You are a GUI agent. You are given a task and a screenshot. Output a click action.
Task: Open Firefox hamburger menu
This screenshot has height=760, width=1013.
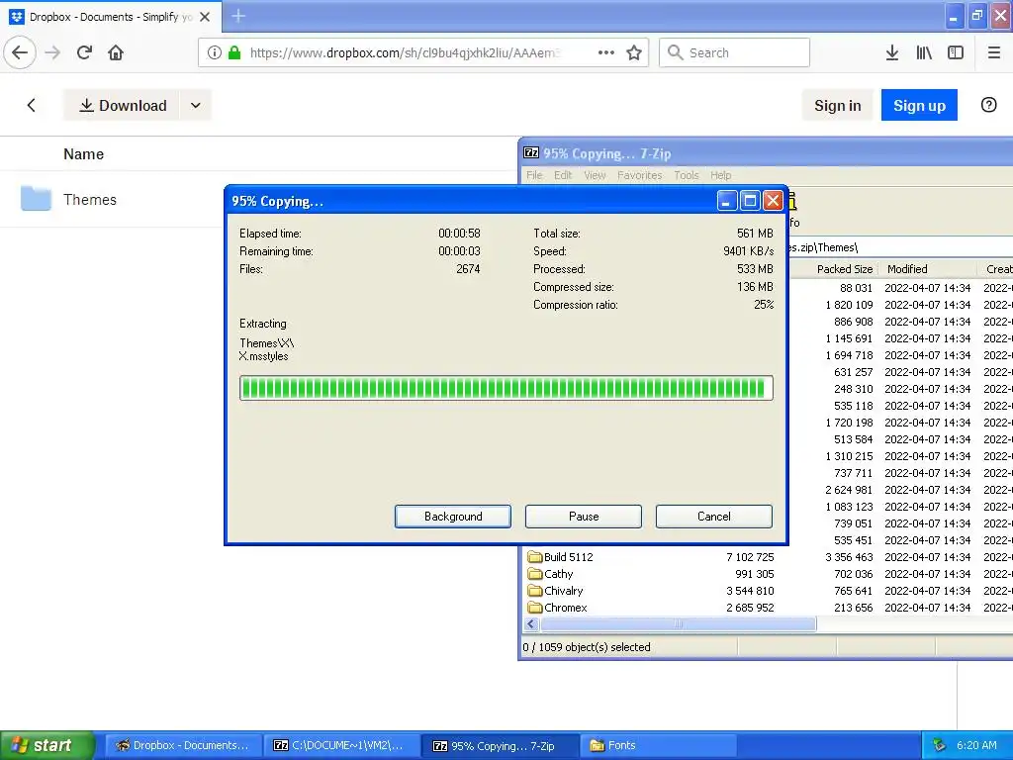pos(994,52)
